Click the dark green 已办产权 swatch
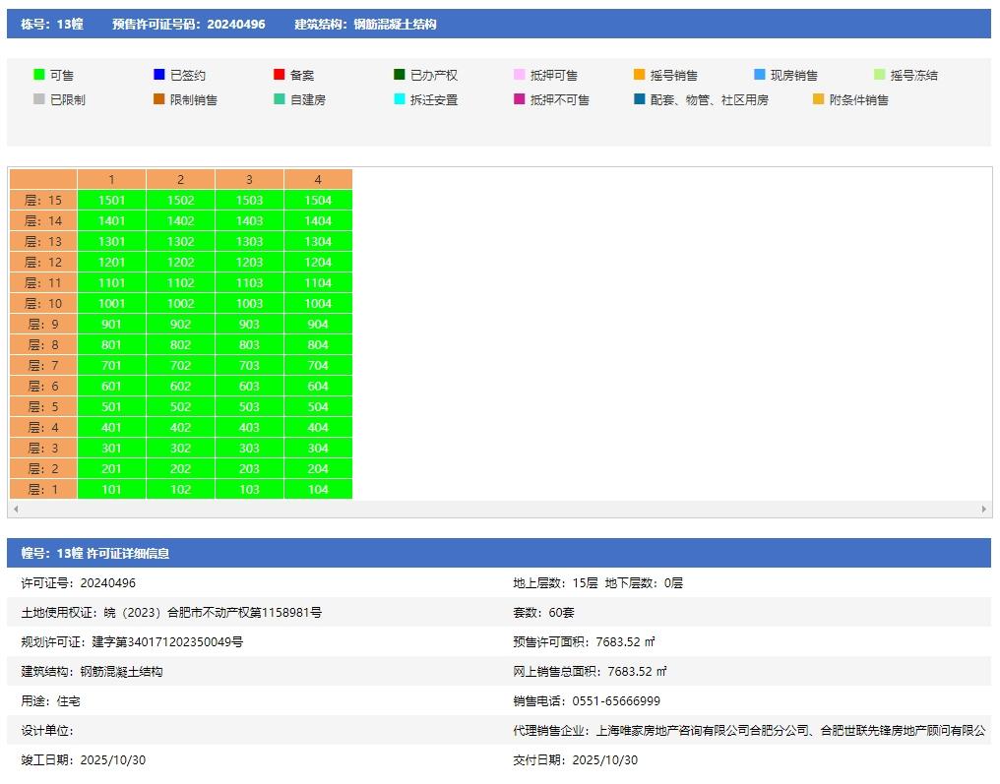This screenshot has width=1000, height=784. [400, 75]
